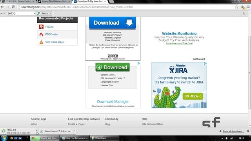Viewport: 251px width, 141px height.
Task: Click the PDFCreator flame icon
Action: tap(41, 34)
